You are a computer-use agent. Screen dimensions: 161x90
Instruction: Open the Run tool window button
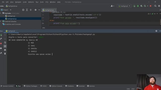coord(18,86)
